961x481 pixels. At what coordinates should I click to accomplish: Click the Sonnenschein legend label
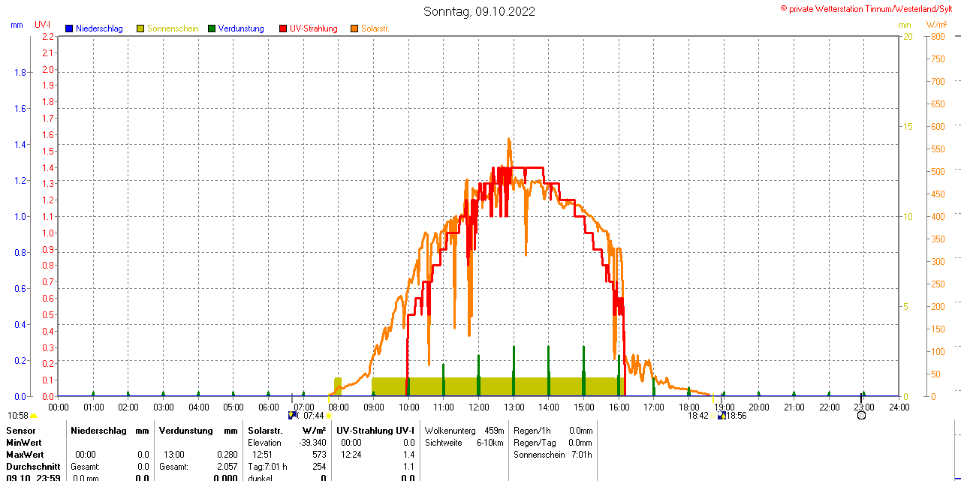point(173,29)
